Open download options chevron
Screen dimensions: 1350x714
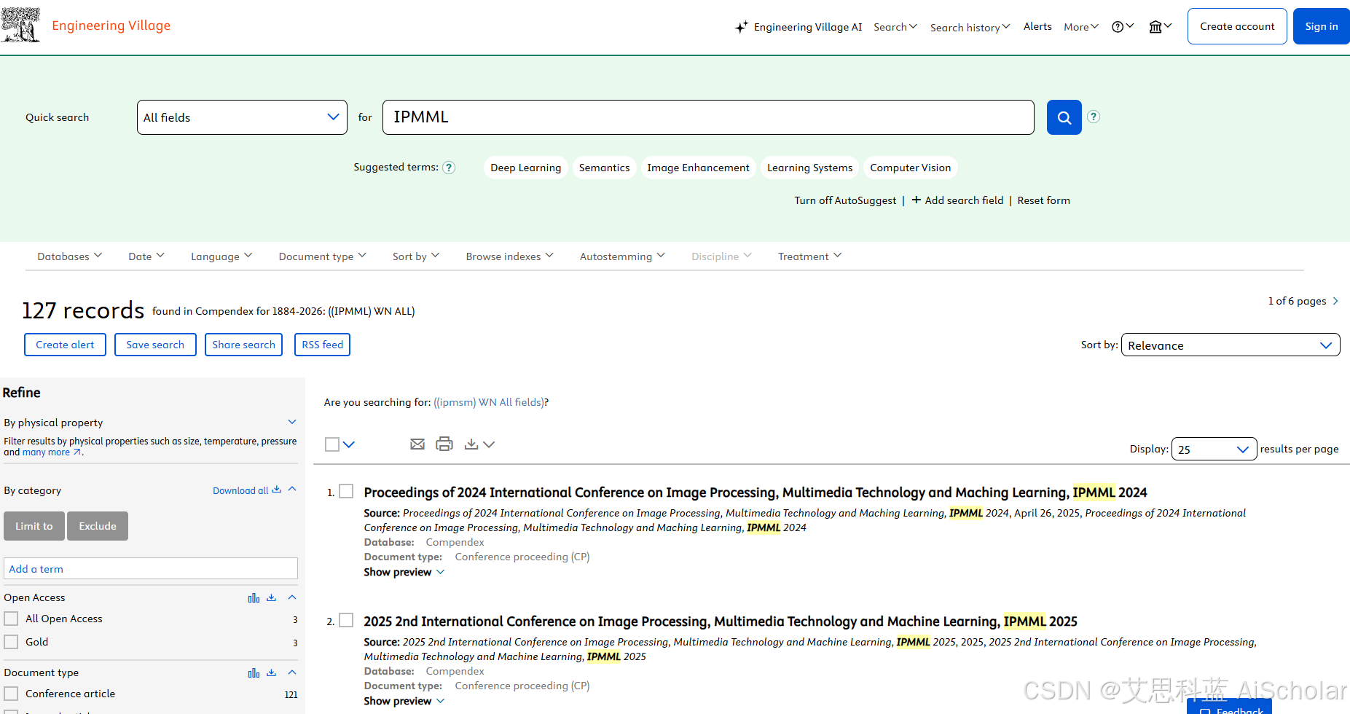(x=489, y=444)
